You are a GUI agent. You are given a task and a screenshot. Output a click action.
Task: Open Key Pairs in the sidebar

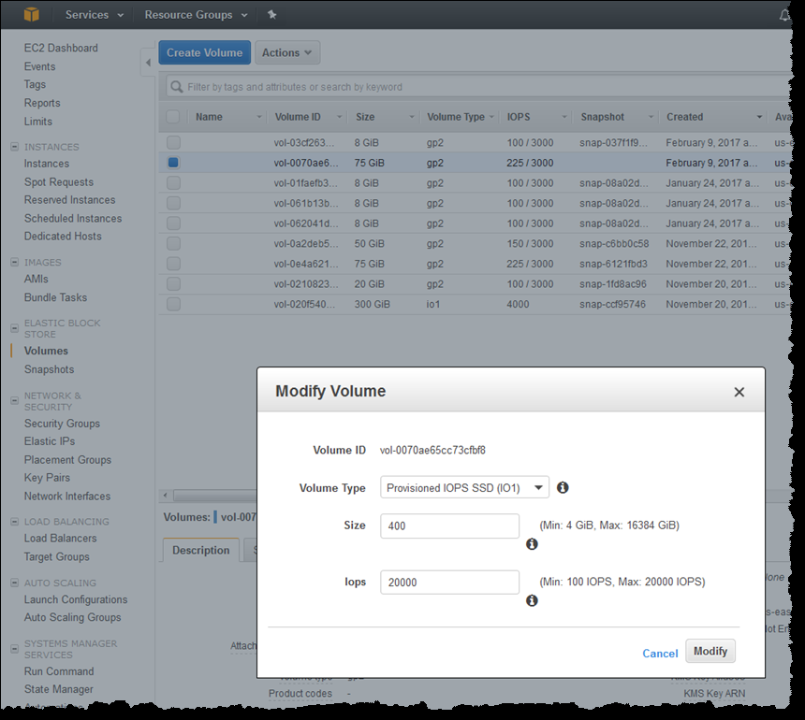pyautogui.click(x=47, y=478)
